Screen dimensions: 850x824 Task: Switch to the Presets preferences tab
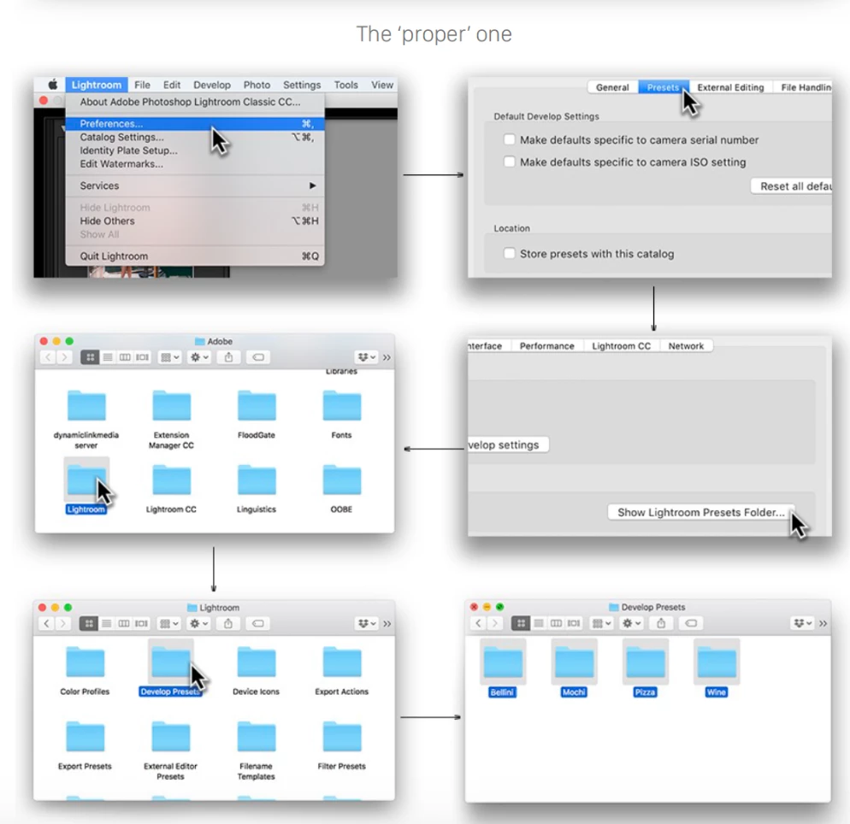coord(663,87)
